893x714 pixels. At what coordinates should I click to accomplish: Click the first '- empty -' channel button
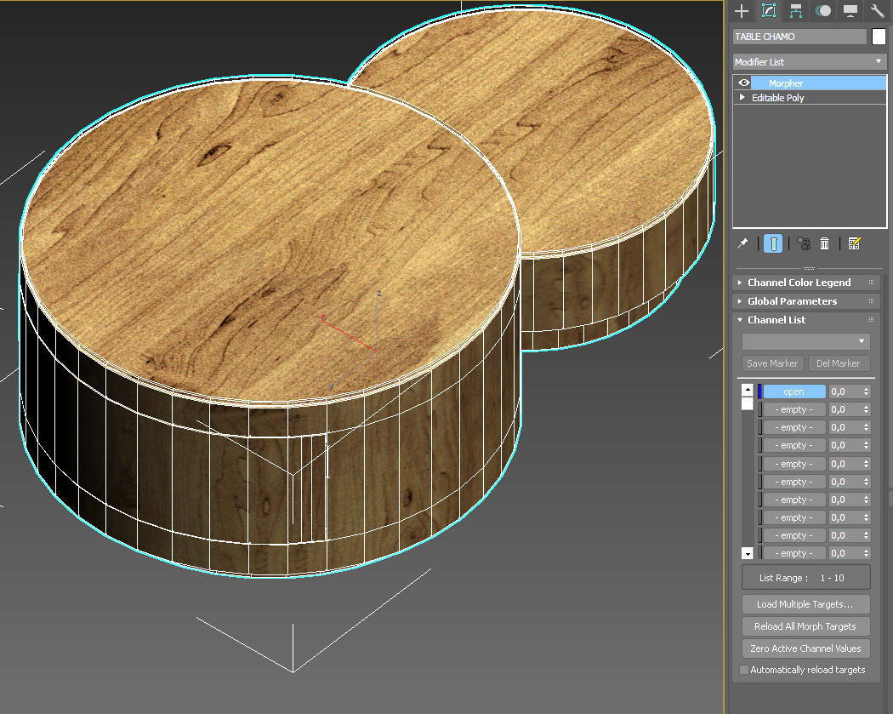point(793,409)
